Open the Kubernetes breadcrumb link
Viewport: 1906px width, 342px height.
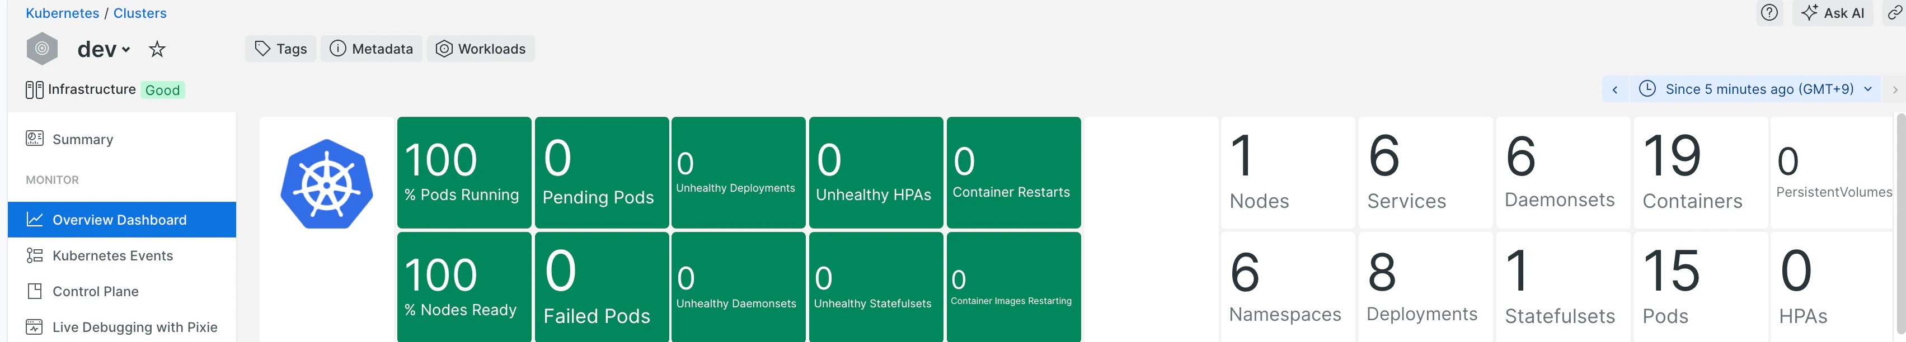pyautogui.click(x=62, y=13)
